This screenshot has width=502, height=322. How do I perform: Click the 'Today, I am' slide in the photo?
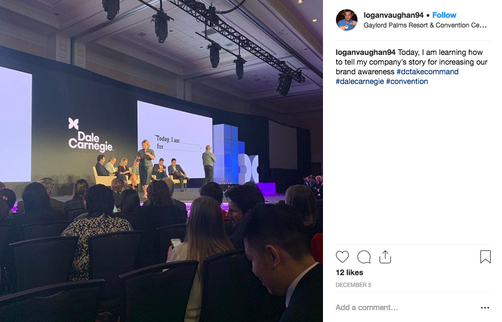[175, 139]
